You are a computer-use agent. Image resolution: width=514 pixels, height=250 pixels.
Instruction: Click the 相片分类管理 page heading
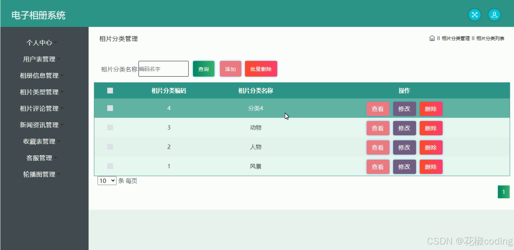(119, 39)
